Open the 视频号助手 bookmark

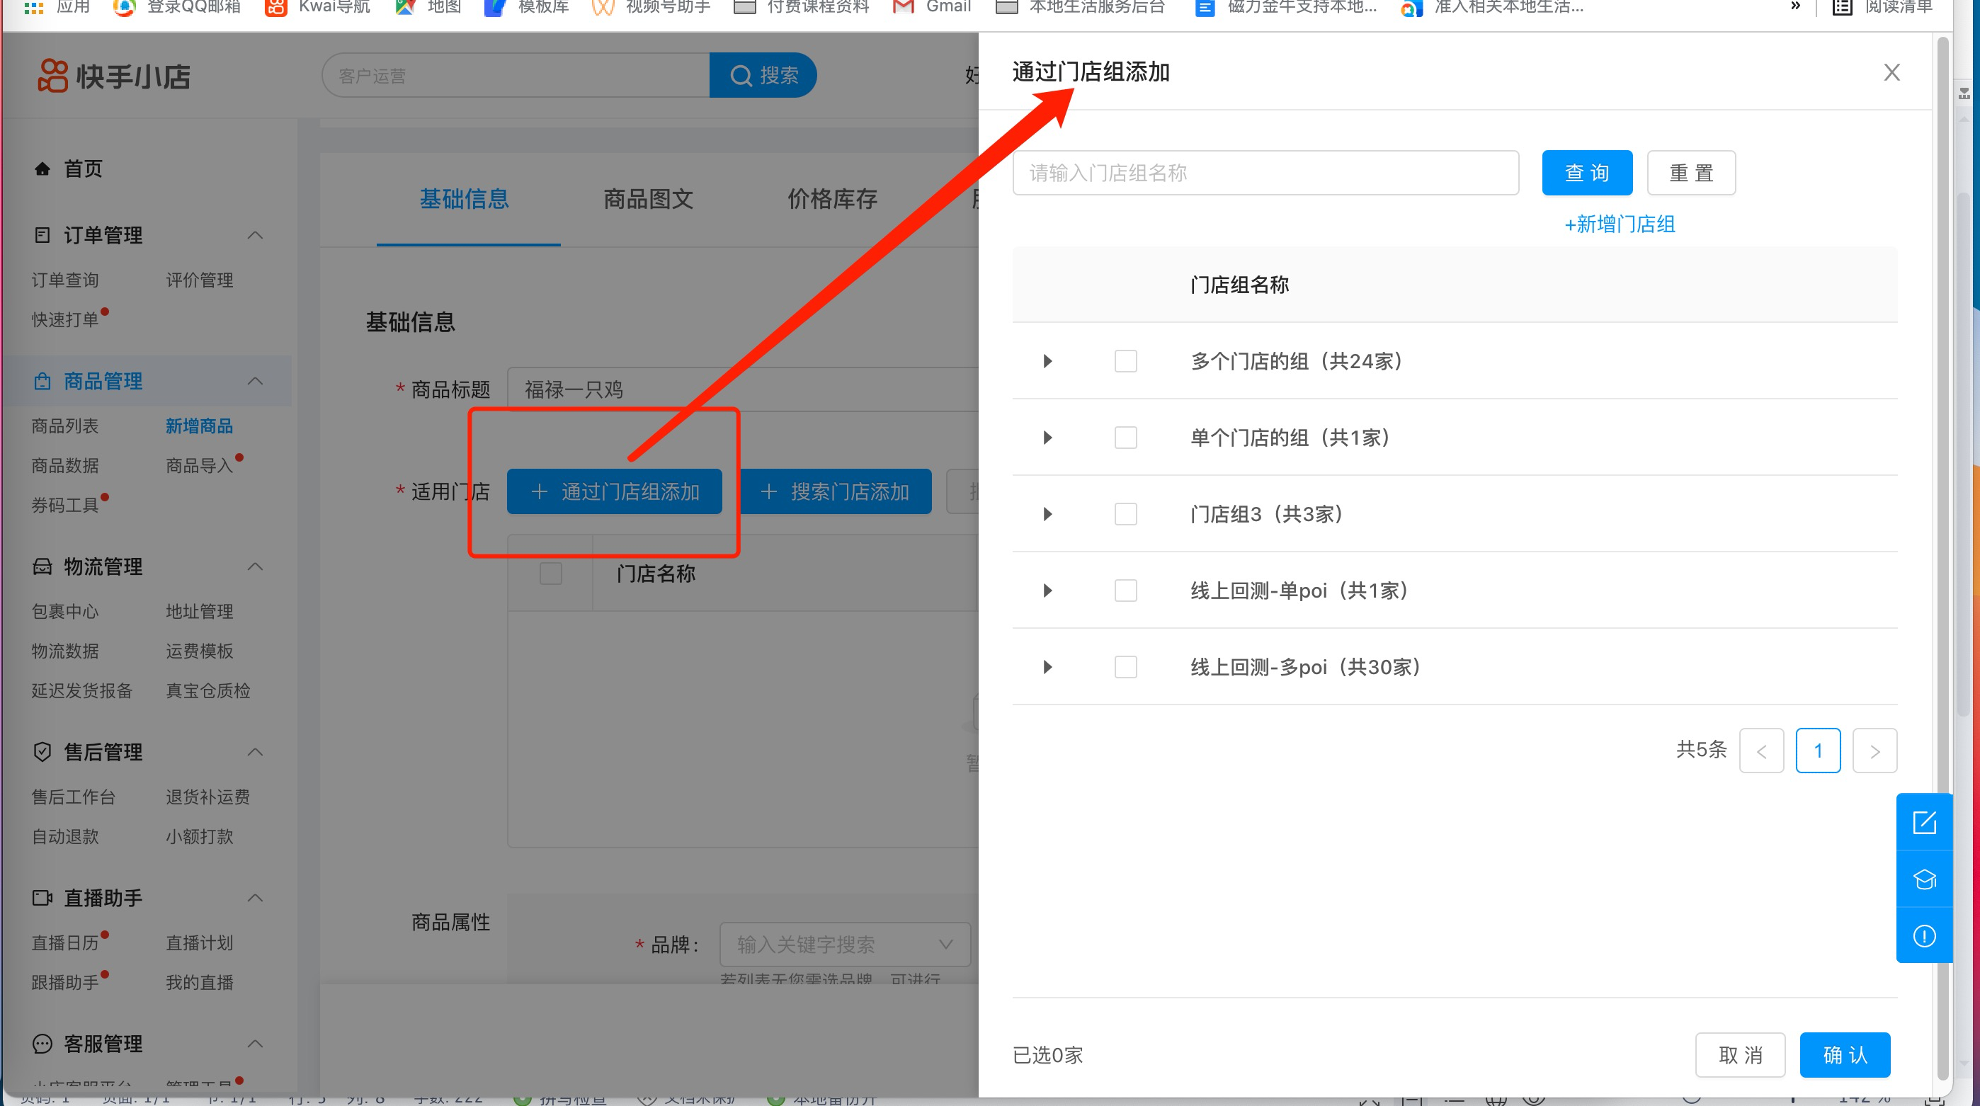[652, 7]
